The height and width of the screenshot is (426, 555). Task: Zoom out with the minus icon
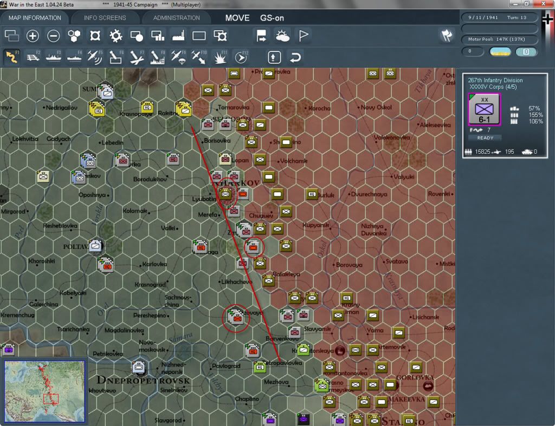point(54,36)
